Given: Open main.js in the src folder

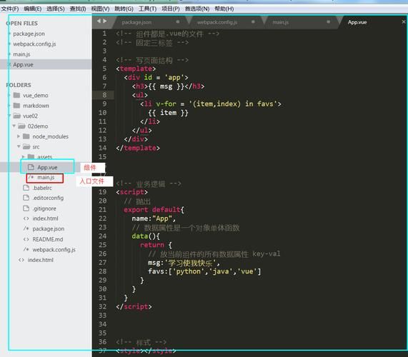Looking at the screenshot, I should [x=46, y=178].
